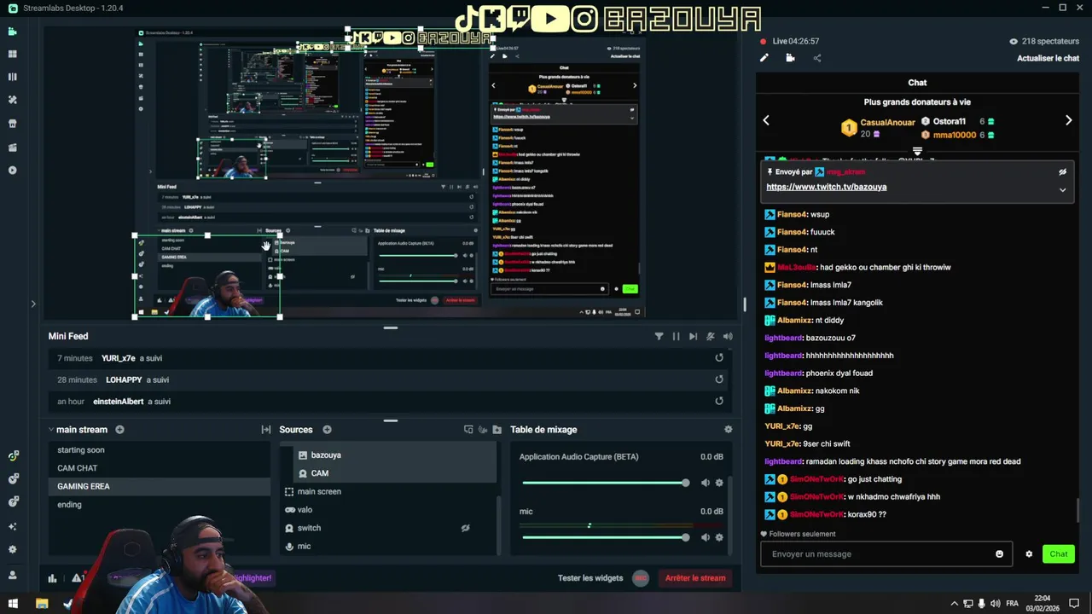Add a new scene with plus icon
The width and height of the screenshot is (1092, 614).
pyautogui.click(x=119, y=430)
